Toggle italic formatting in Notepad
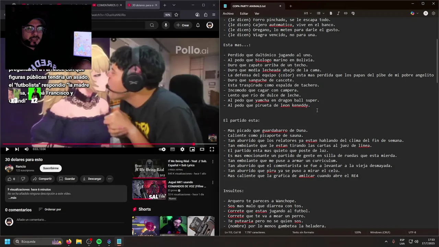 click(338, 13)
